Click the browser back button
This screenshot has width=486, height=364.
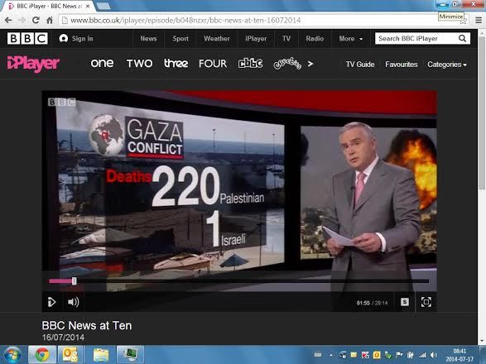[x=8, y=20]
